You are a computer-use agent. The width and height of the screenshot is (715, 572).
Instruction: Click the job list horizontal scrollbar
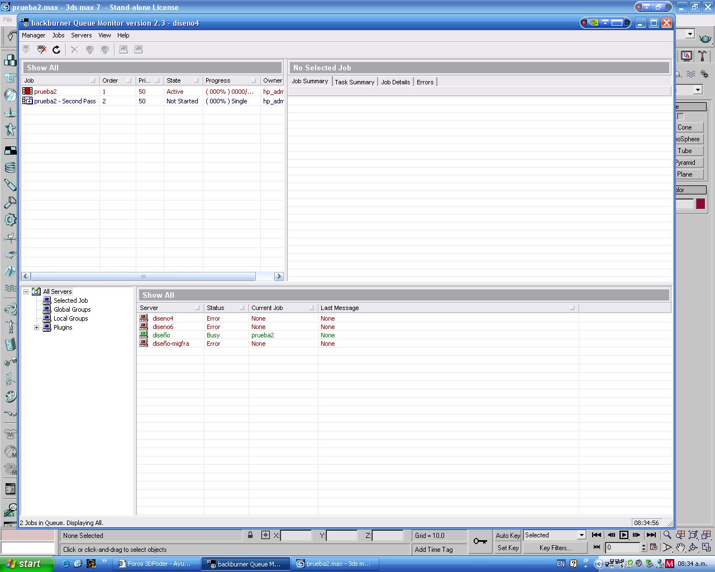143,277
